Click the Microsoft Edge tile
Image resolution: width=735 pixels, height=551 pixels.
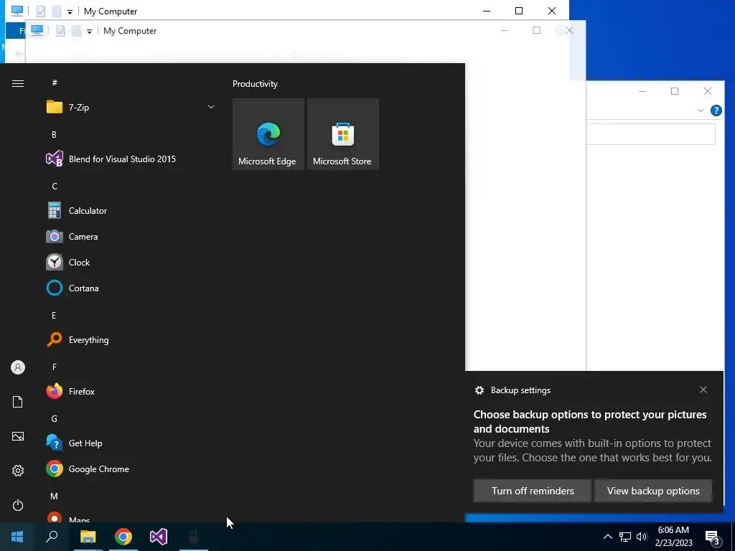268,134
